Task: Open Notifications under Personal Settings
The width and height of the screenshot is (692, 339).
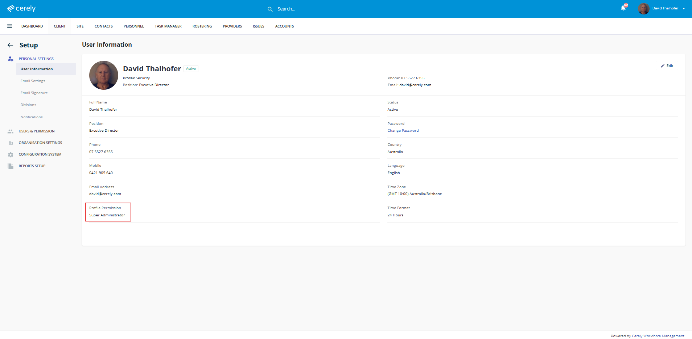Action: tap(32, 117)
